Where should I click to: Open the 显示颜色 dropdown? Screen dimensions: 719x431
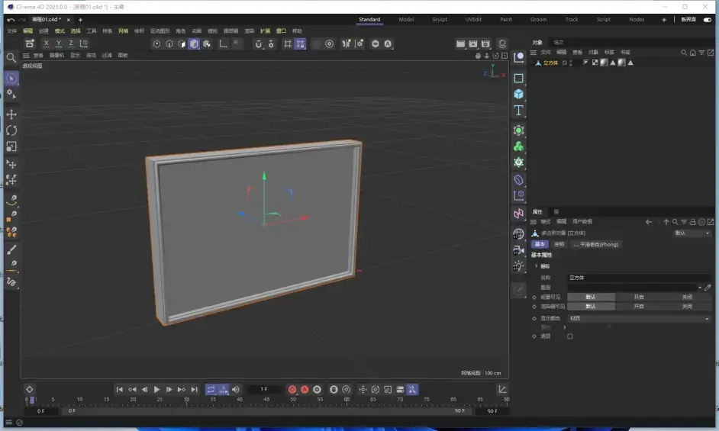639,318
